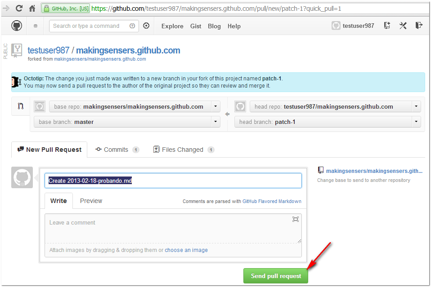Open the command bar help icon

point(132,26)
